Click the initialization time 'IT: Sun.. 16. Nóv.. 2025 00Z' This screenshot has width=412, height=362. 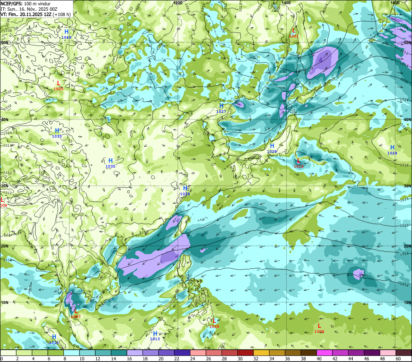29,9
